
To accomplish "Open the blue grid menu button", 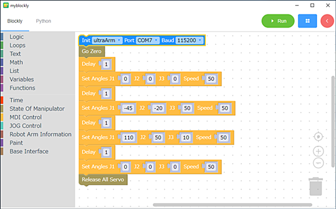I will coord(307,21).
